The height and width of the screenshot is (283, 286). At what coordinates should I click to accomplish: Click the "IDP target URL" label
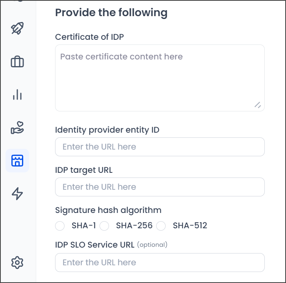(84, 170)
